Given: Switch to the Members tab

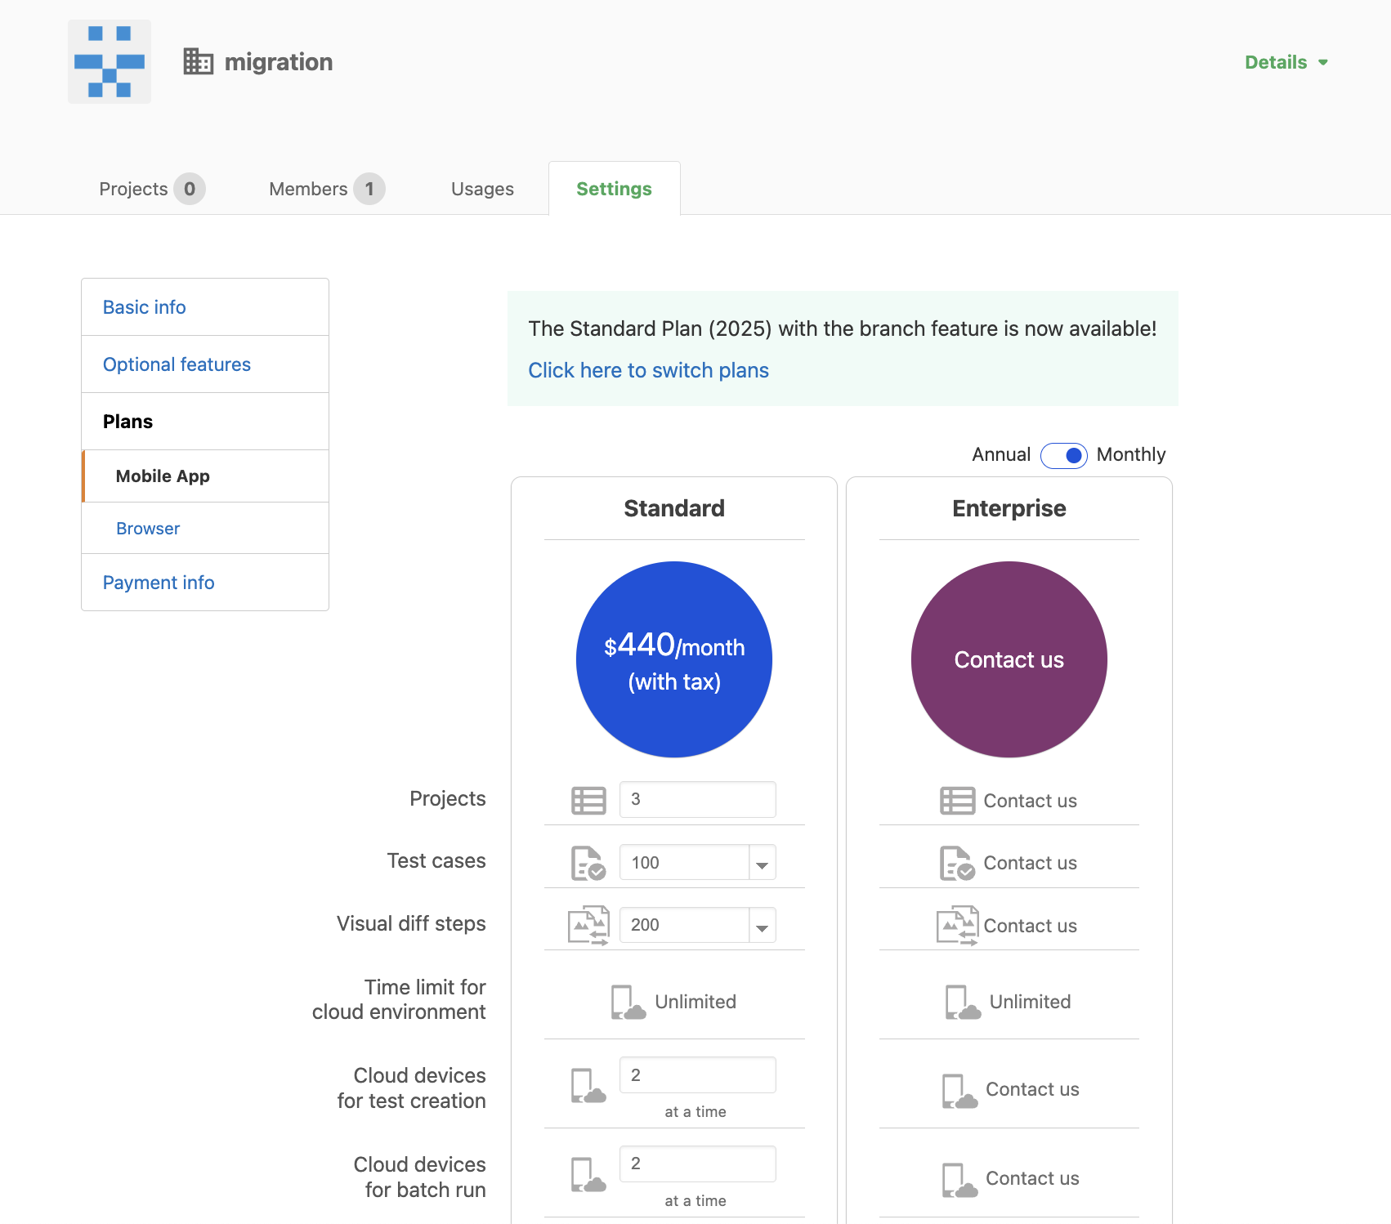Looking at the screenshot, I should [326, 189].
